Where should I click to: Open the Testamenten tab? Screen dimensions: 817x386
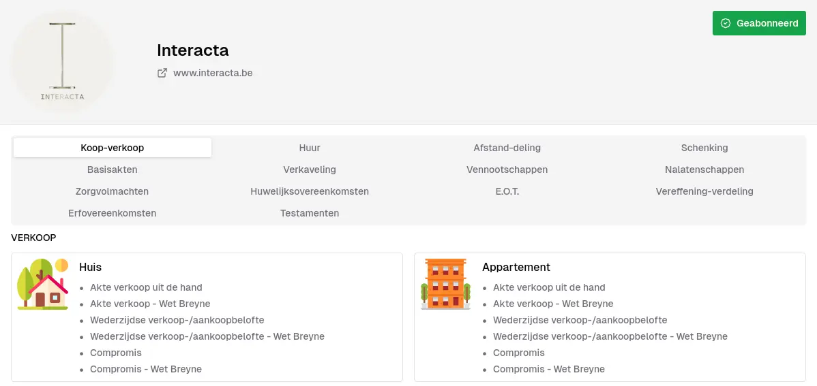(310, 213)
